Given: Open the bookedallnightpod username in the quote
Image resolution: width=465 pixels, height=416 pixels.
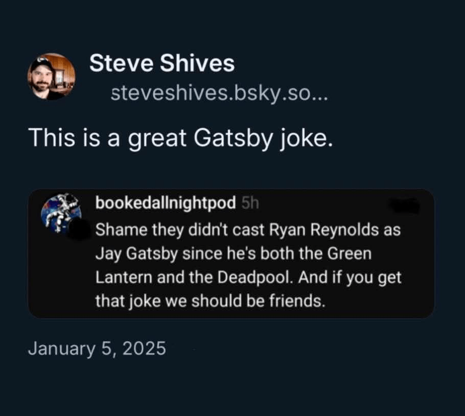Looking at the screenshot, I should (x=166, y=203).
